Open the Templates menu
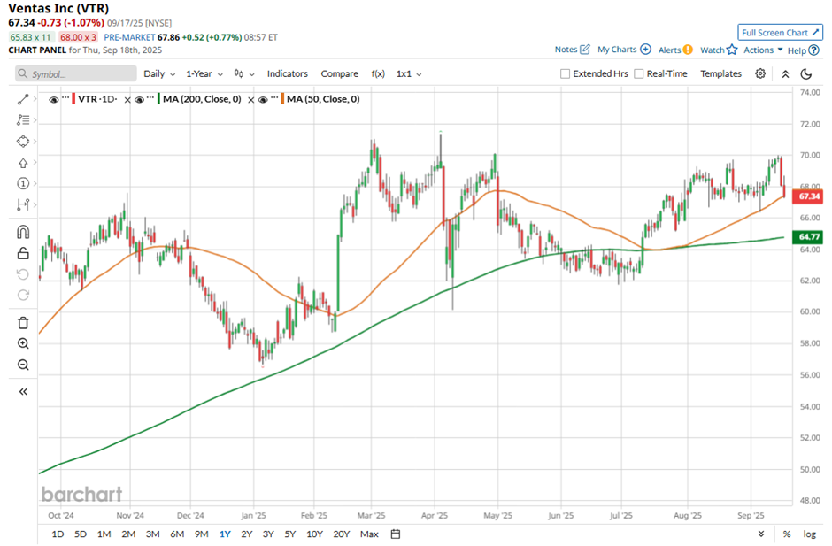 (x=720, y=73)
